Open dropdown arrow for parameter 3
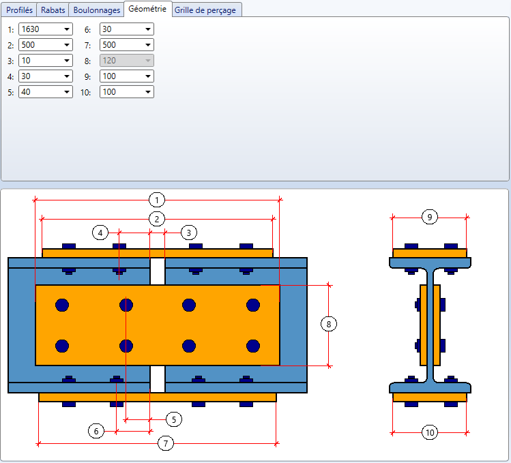This screenshot has width=511, height=463. (67, 61)
